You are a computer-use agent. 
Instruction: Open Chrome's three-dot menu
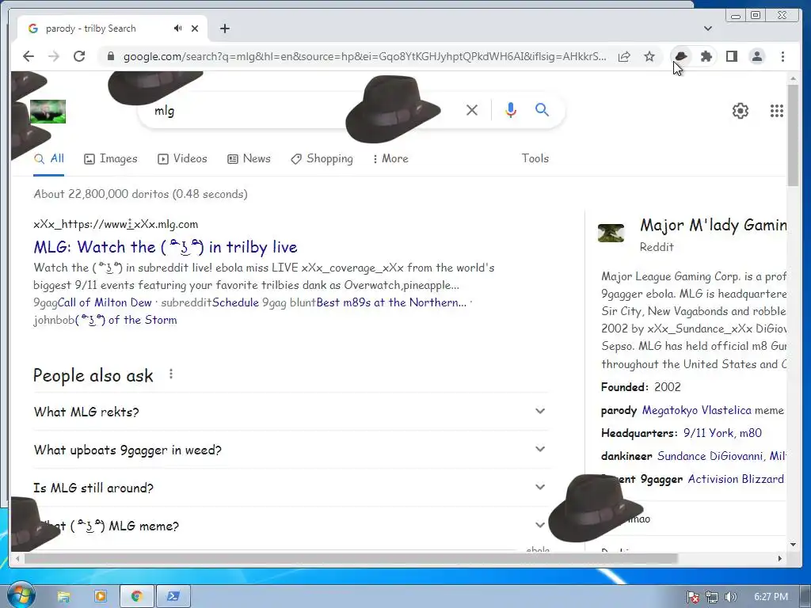click(x=782, y=56)
